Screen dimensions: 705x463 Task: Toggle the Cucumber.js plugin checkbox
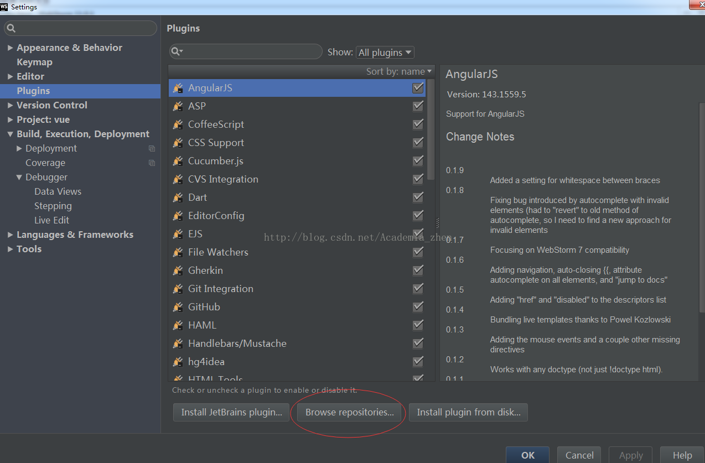point(418,161)
